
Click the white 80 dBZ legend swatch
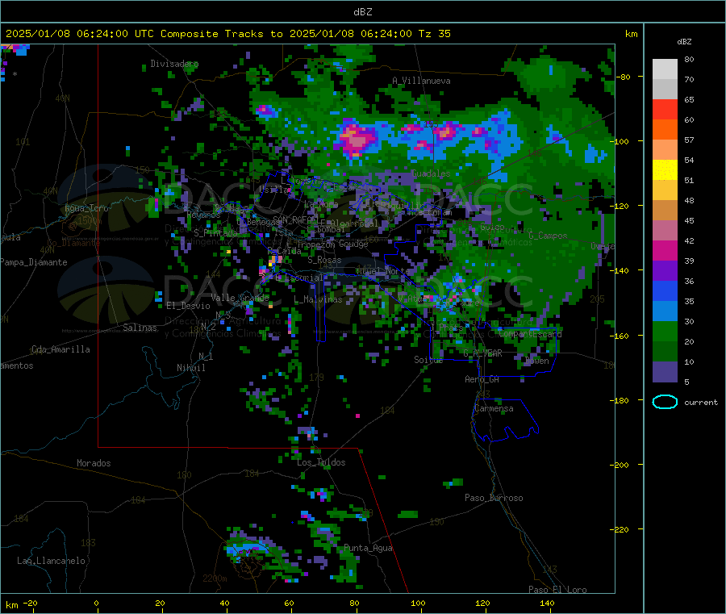click(665, 69)
